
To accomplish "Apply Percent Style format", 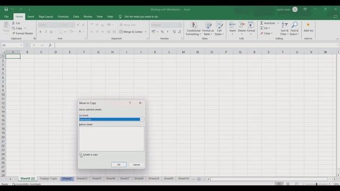I will 162,32.
